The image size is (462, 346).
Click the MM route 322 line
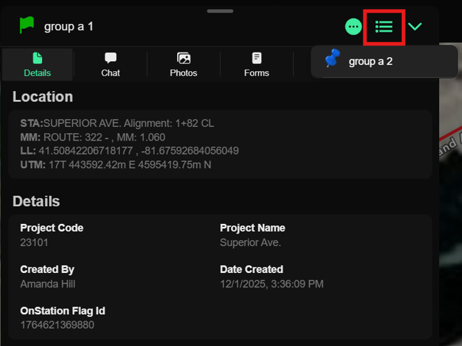[93, 137]
